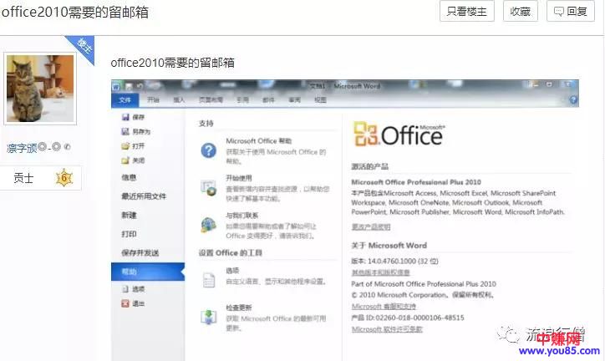Image resolution: width=605 pixels, height=361 pixels.
Task: Click the 只看楼主 button
Action: (467, 11)
